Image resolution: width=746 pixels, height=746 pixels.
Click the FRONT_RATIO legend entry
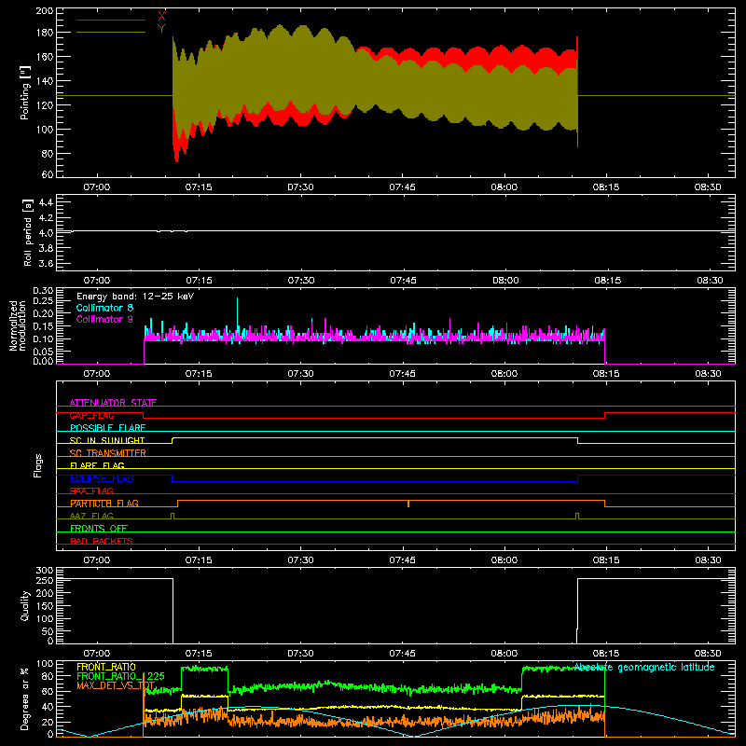[x=106, y=667]
